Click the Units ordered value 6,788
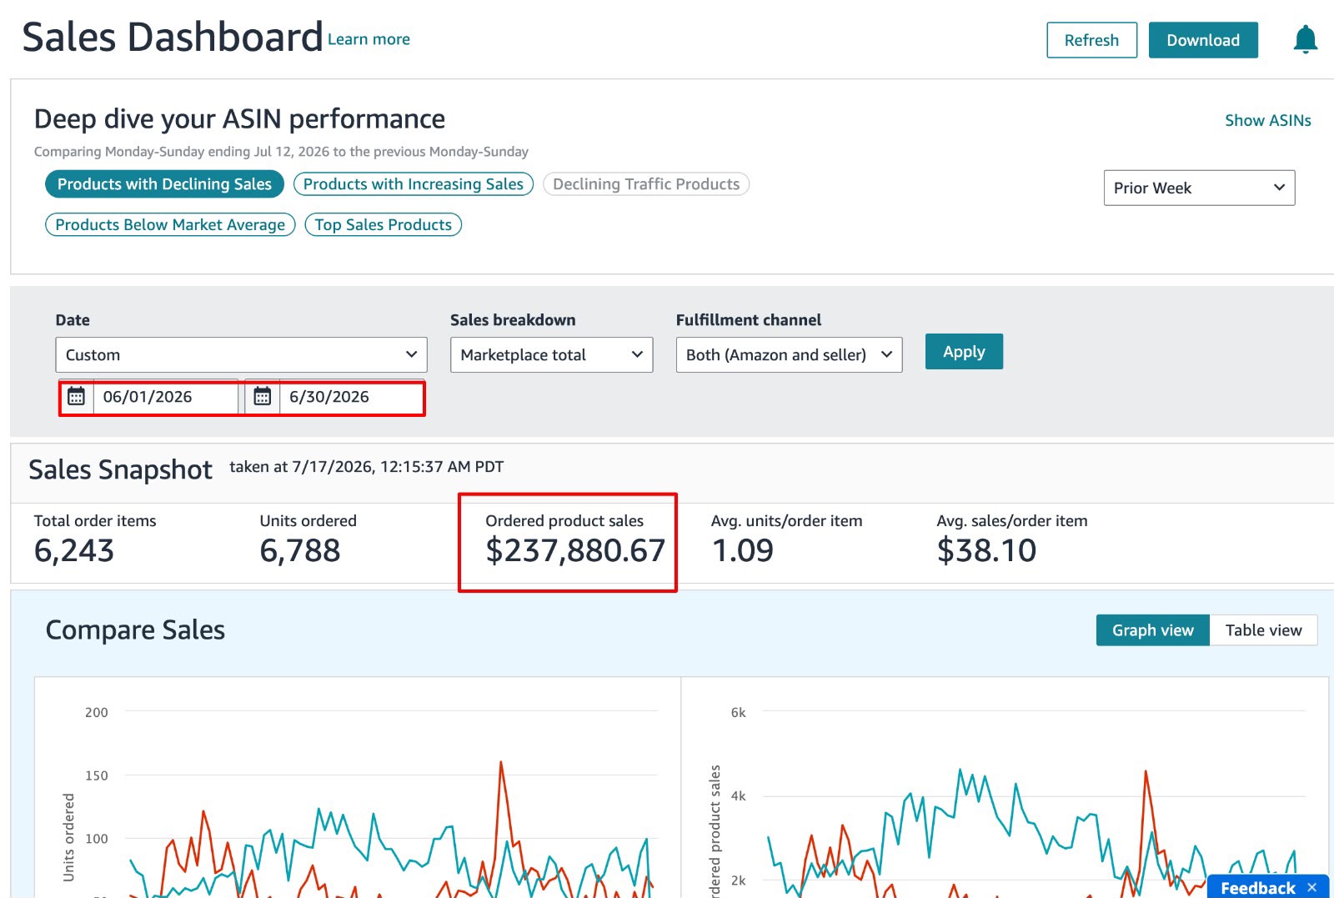The image size is (1334, 898). coord(300,550)
